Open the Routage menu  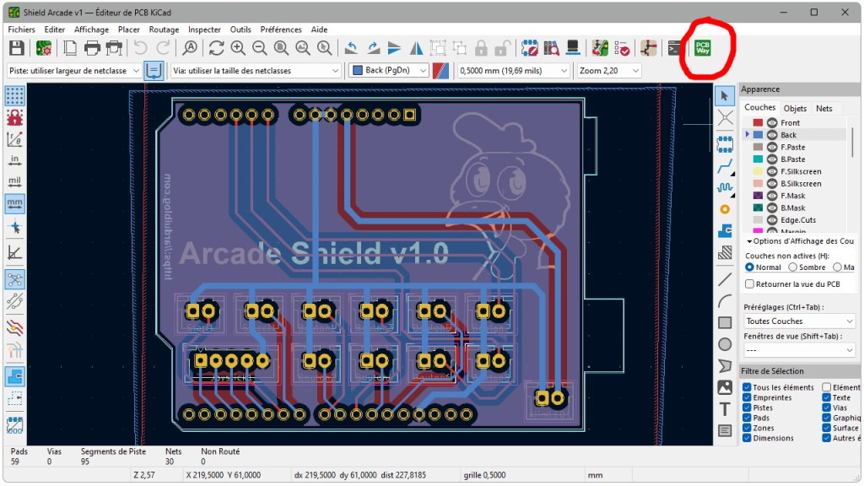point(164,30)
